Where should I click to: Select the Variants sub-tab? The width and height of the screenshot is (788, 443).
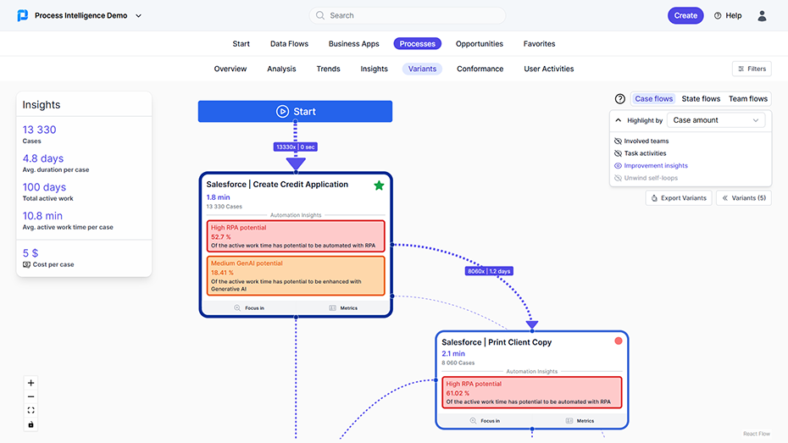[422, 69]
